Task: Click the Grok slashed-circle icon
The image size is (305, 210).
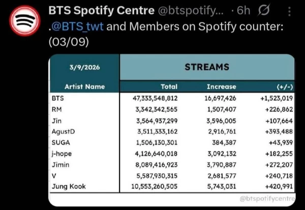Action: pyautogui.click(x=264, y=10)
